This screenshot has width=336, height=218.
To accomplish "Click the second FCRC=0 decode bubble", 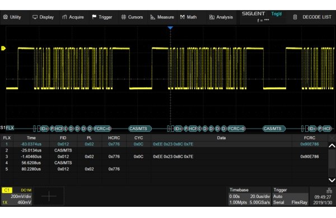I will pyautogui.click(x=236, y=129).
